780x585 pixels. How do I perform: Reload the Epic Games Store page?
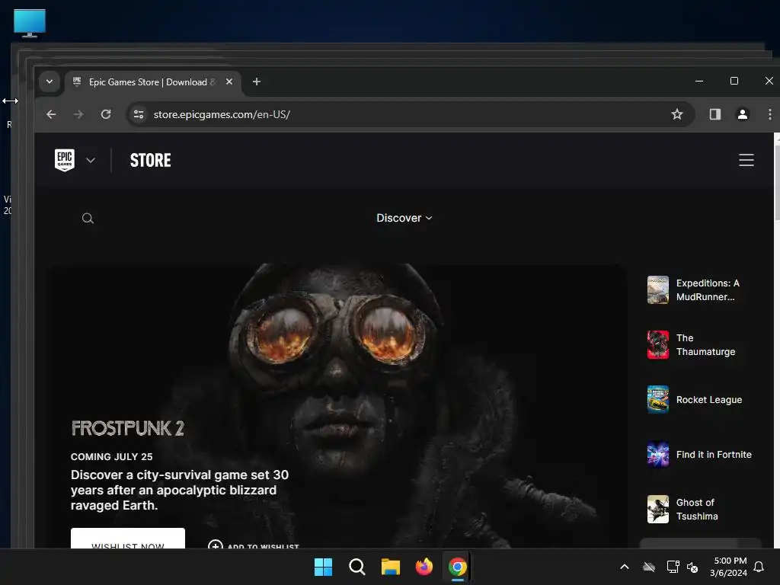106,114
